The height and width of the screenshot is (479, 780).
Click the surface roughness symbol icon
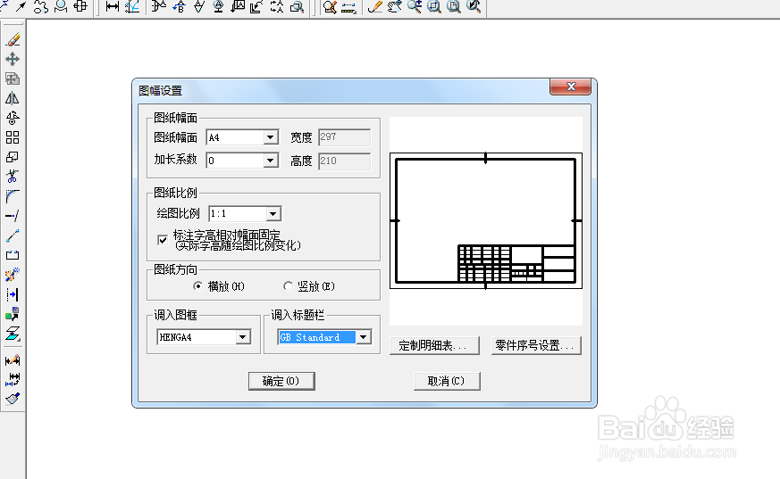[x=198, y=6]
